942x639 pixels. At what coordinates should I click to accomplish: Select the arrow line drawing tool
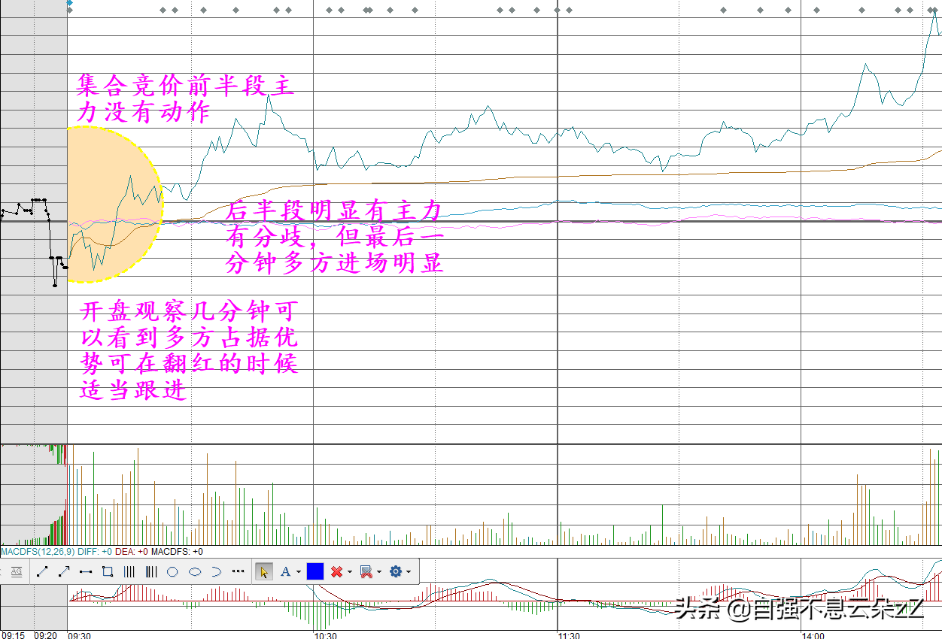pos(64,571)
